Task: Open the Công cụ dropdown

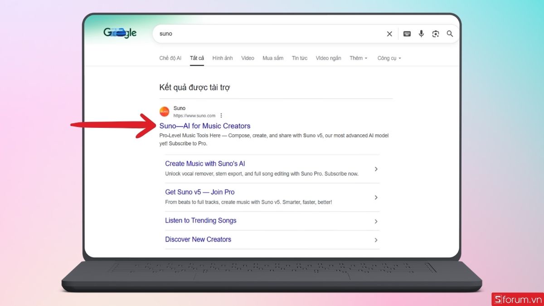Action: [x=389, y=58]
